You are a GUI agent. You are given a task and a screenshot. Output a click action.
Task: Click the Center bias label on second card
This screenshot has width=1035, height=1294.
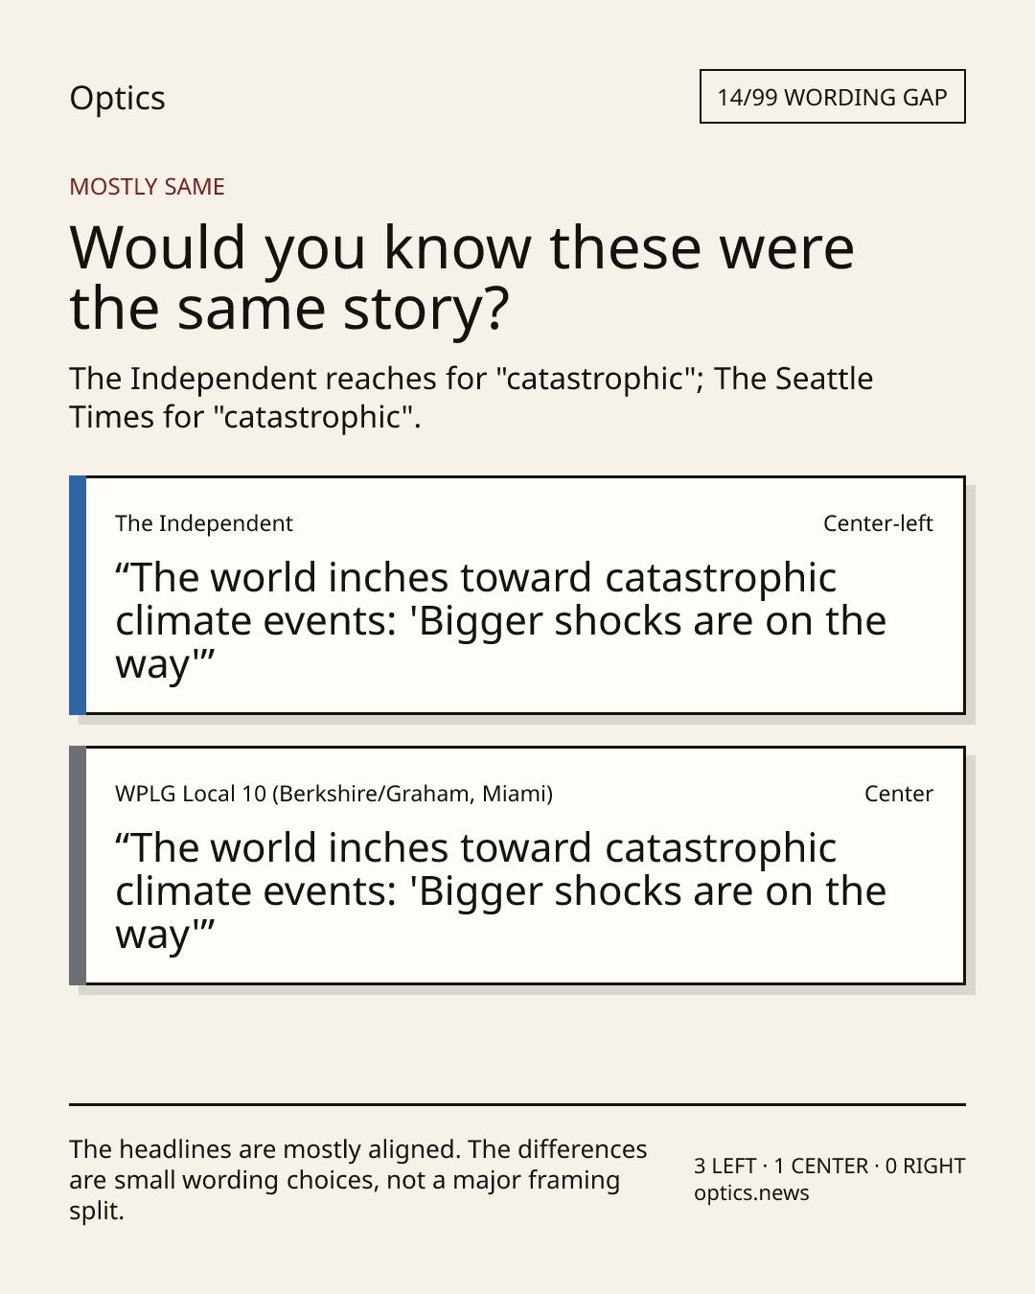point(899,794)
